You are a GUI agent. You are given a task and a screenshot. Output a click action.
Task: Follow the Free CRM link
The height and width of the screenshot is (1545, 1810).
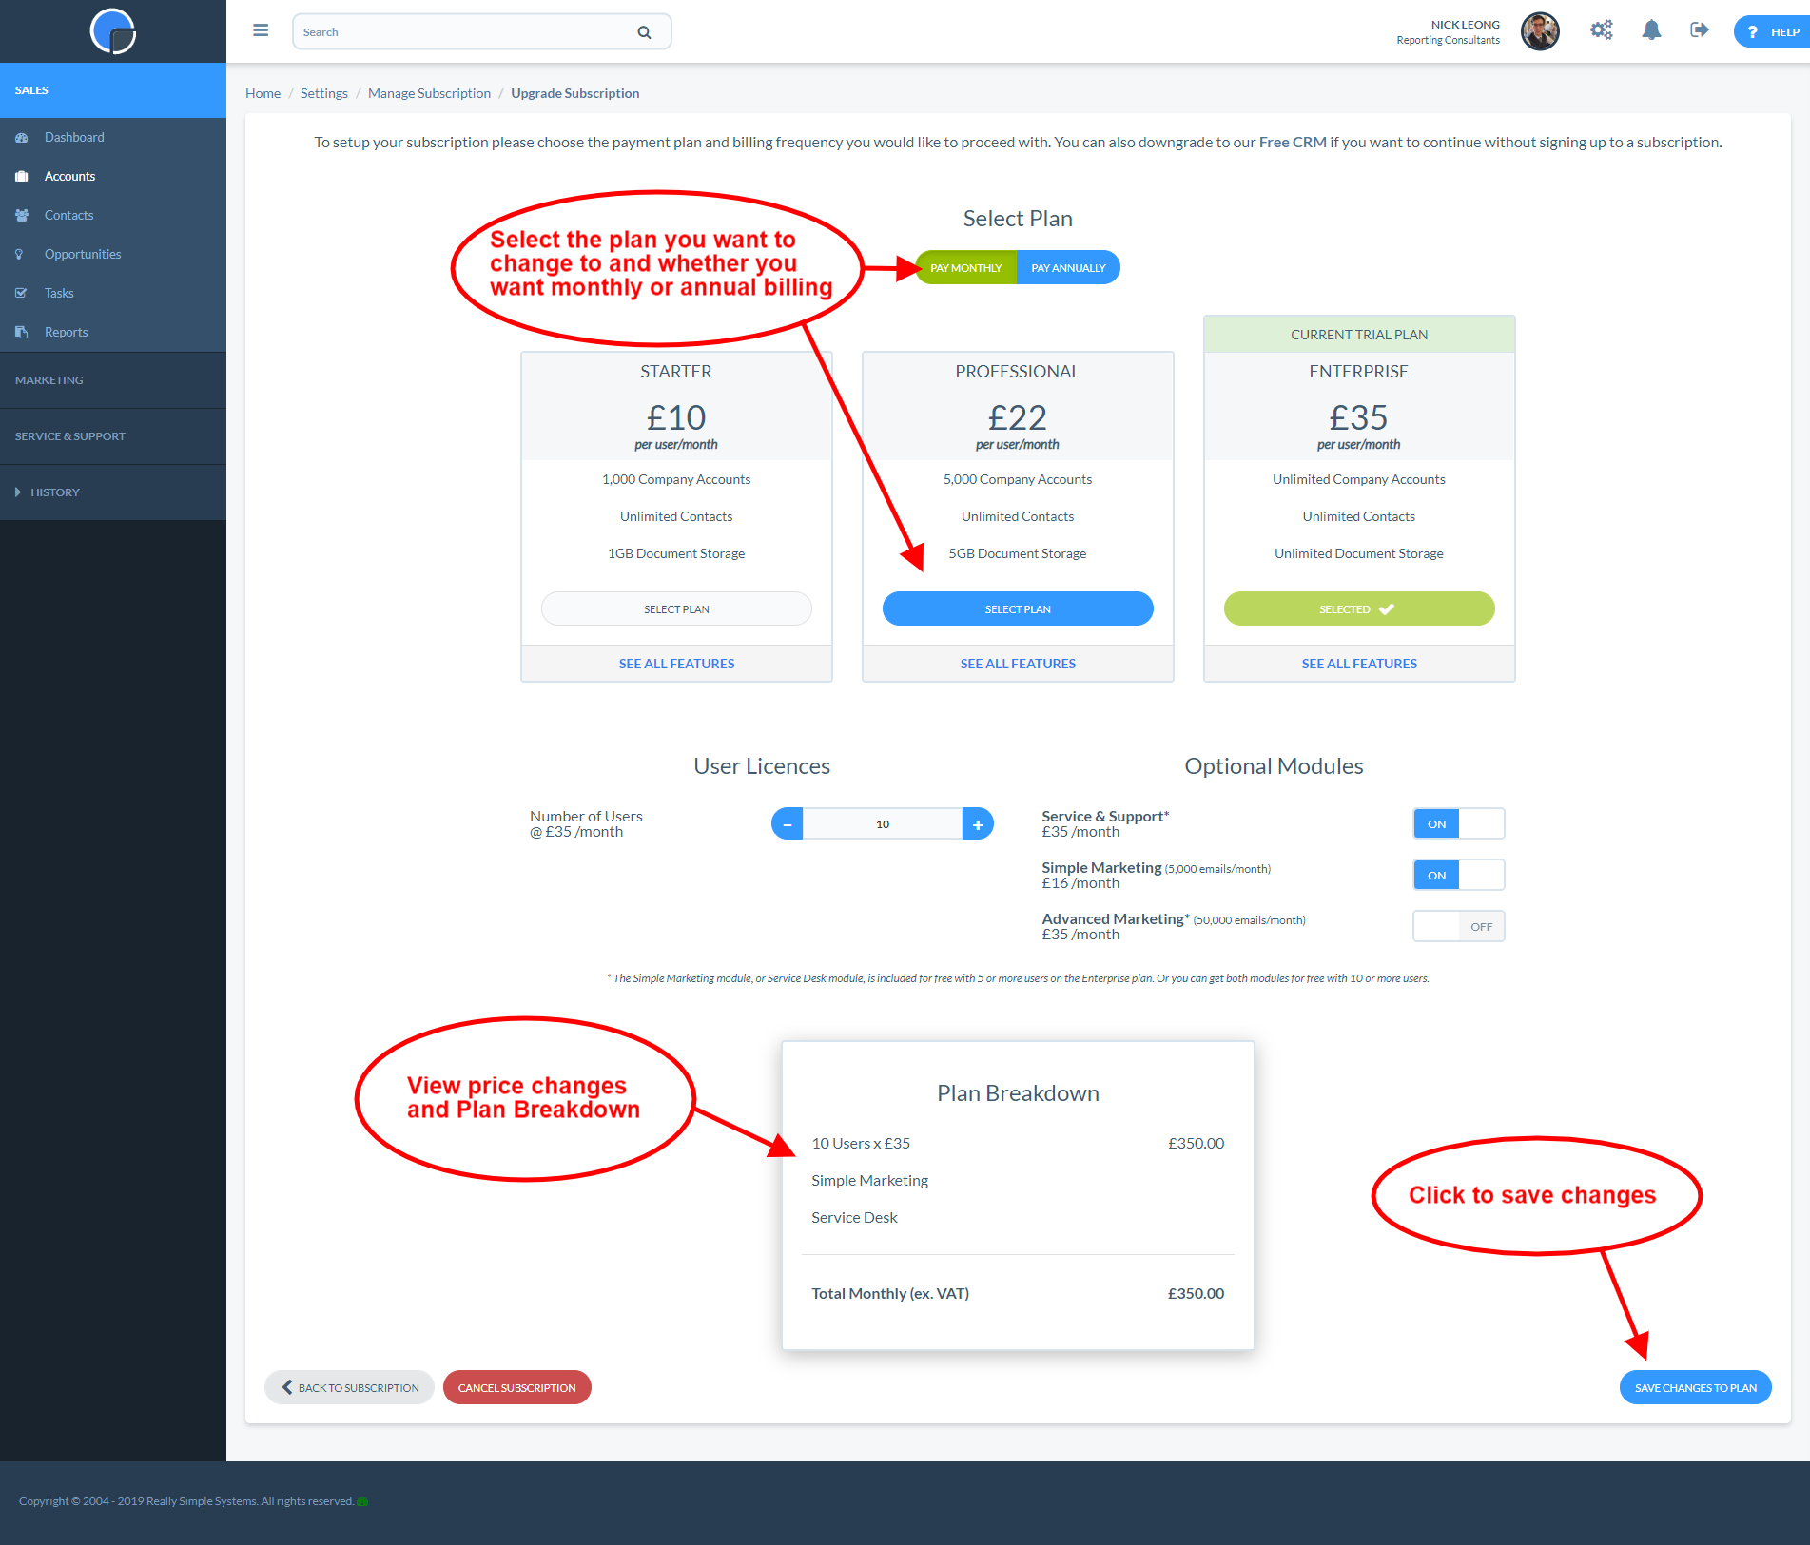1293,143
